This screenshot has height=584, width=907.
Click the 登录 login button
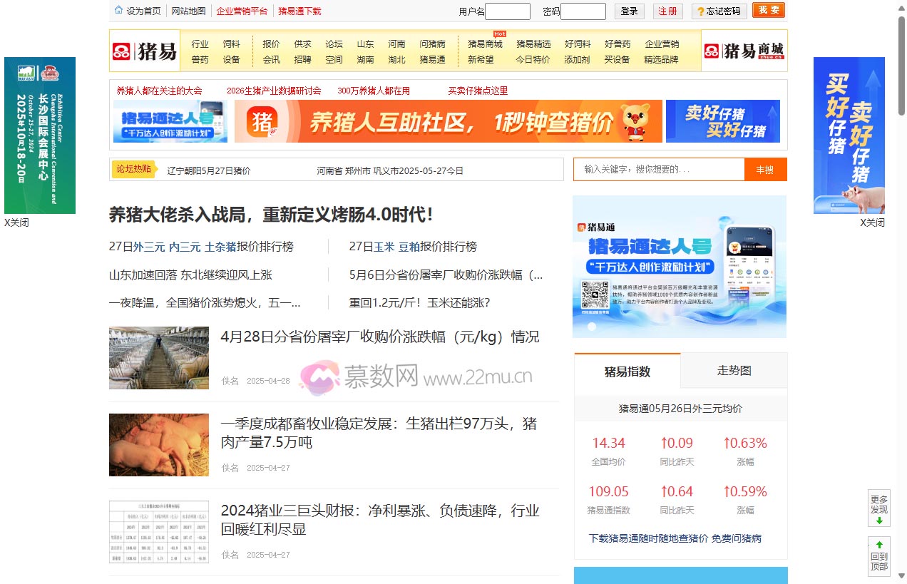(629, 11)
